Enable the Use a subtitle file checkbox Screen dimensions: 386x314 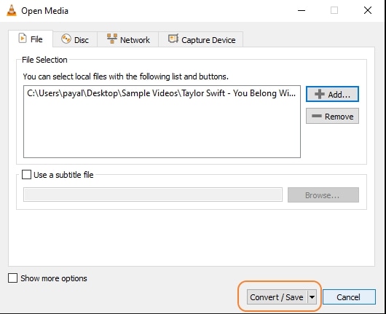click(27, 175)
